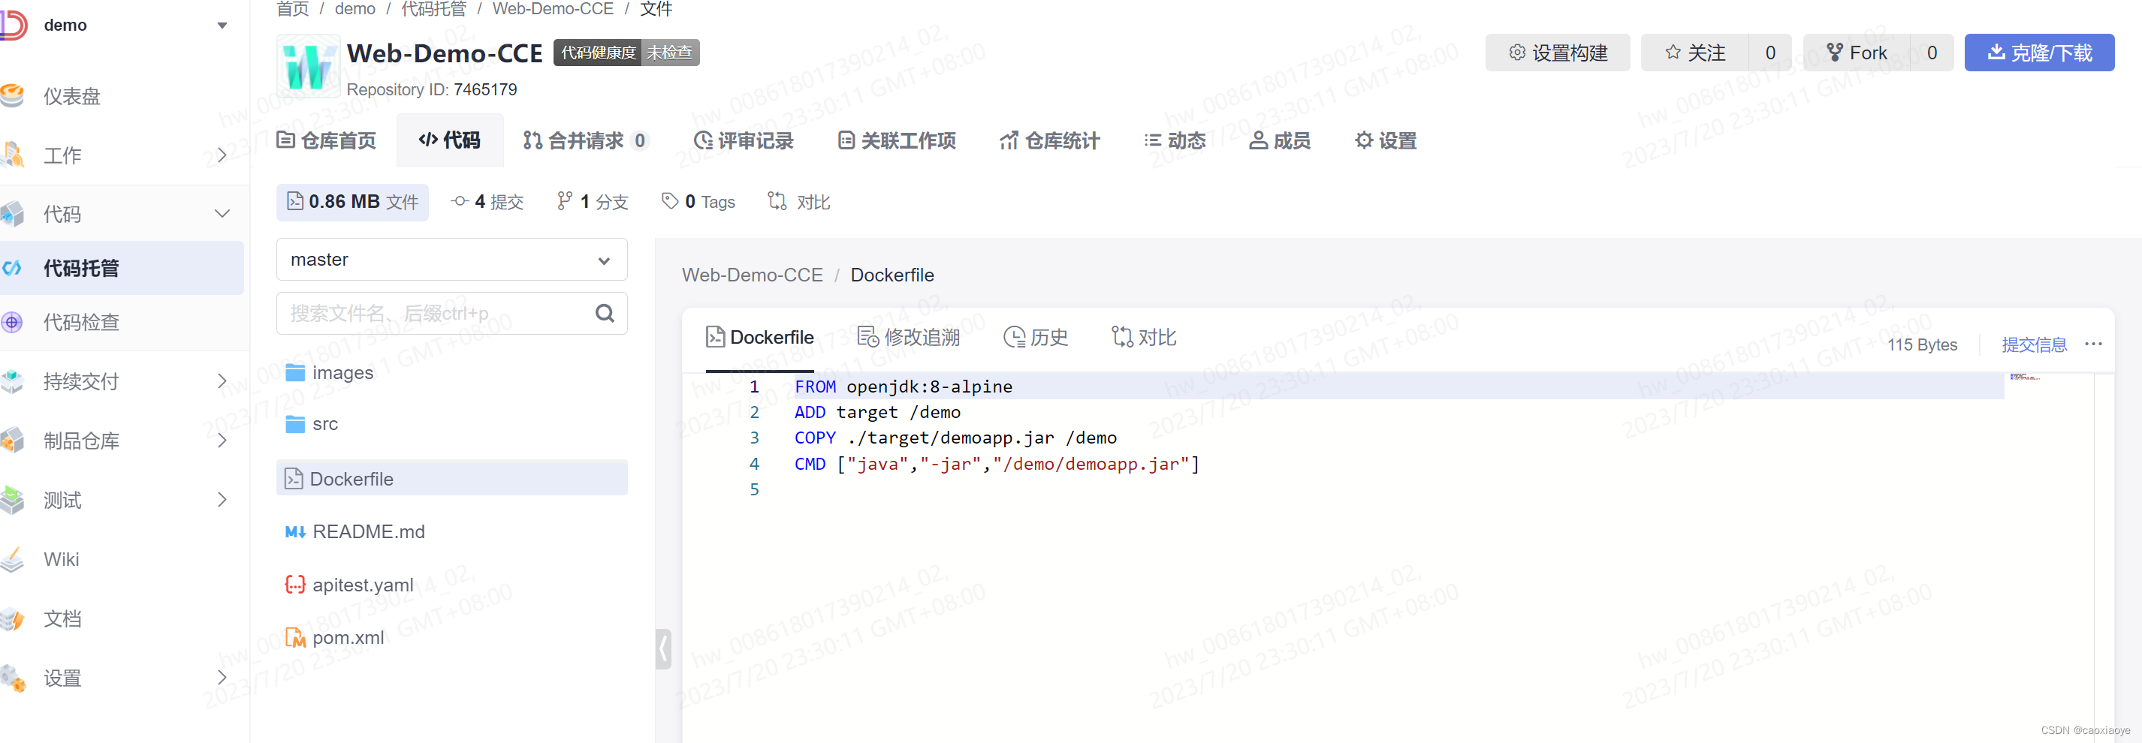Expand the 测试 chevron
This screenshot has height=743, width=2142.
222,500
